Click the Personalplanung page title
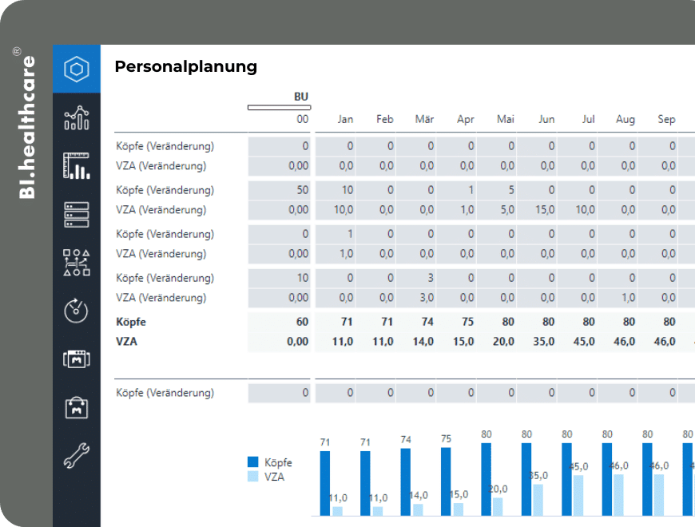The image size is (695, 527). (185, 66)
